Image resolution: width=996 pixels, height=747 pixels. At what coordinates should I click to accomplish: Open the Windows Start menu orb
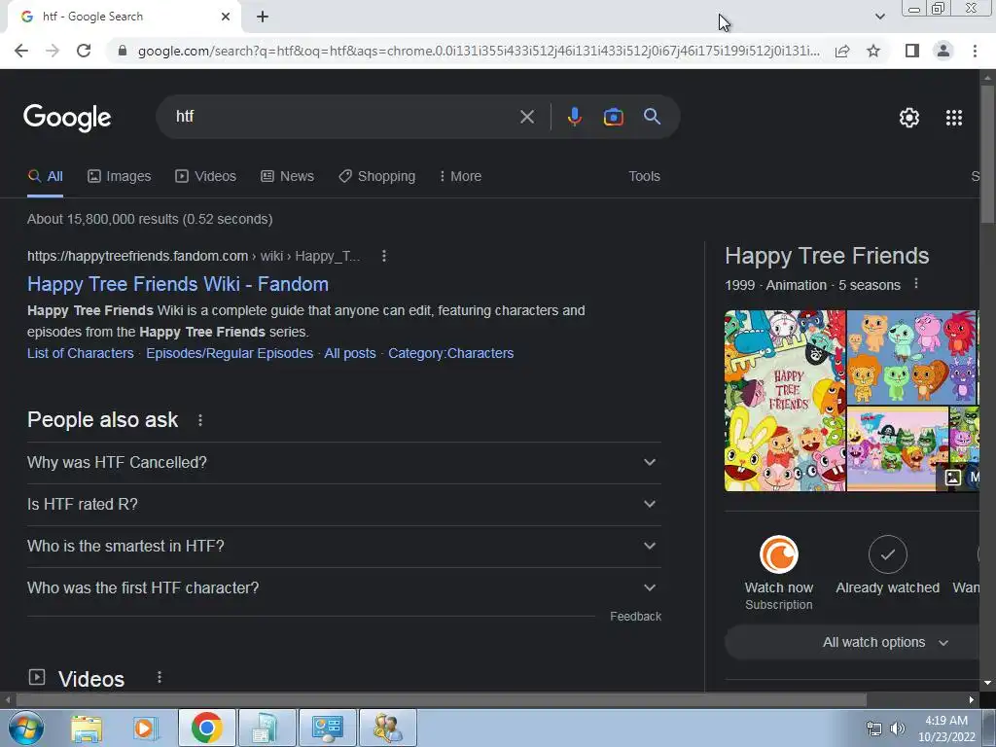point(25,728)
